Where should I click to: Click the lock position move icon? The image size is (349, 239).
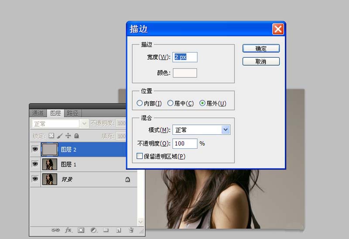68,136
